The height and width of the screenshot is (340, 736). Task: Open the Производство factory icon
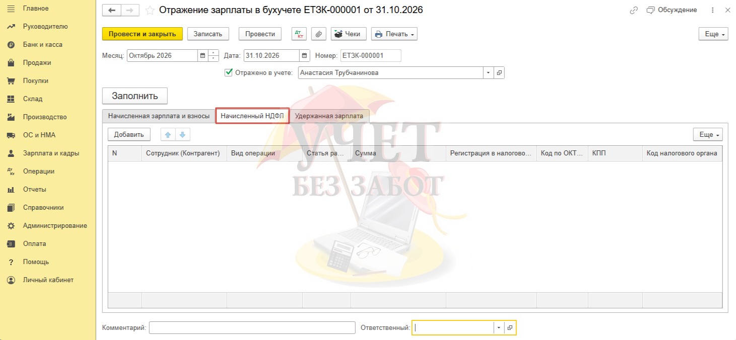coord(11,117)
